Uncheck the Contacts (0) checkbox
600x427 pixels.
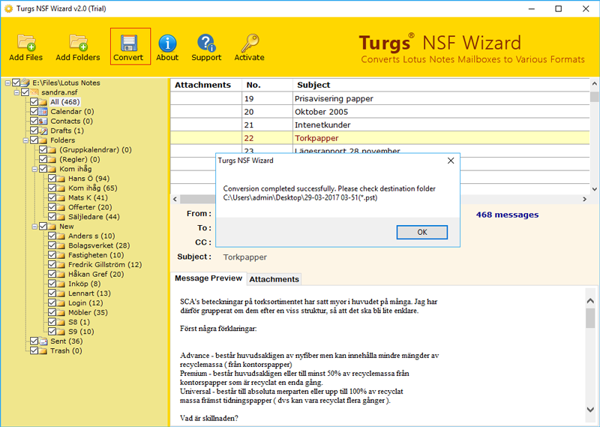pos(34,121)
